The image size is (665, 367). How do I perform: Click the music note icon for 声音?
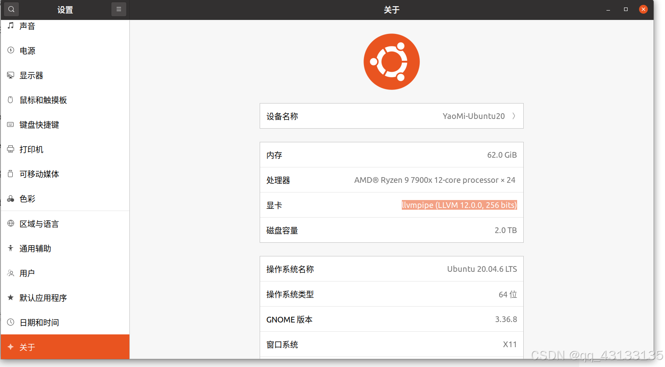pyautogui.click(x=11, y=26)
